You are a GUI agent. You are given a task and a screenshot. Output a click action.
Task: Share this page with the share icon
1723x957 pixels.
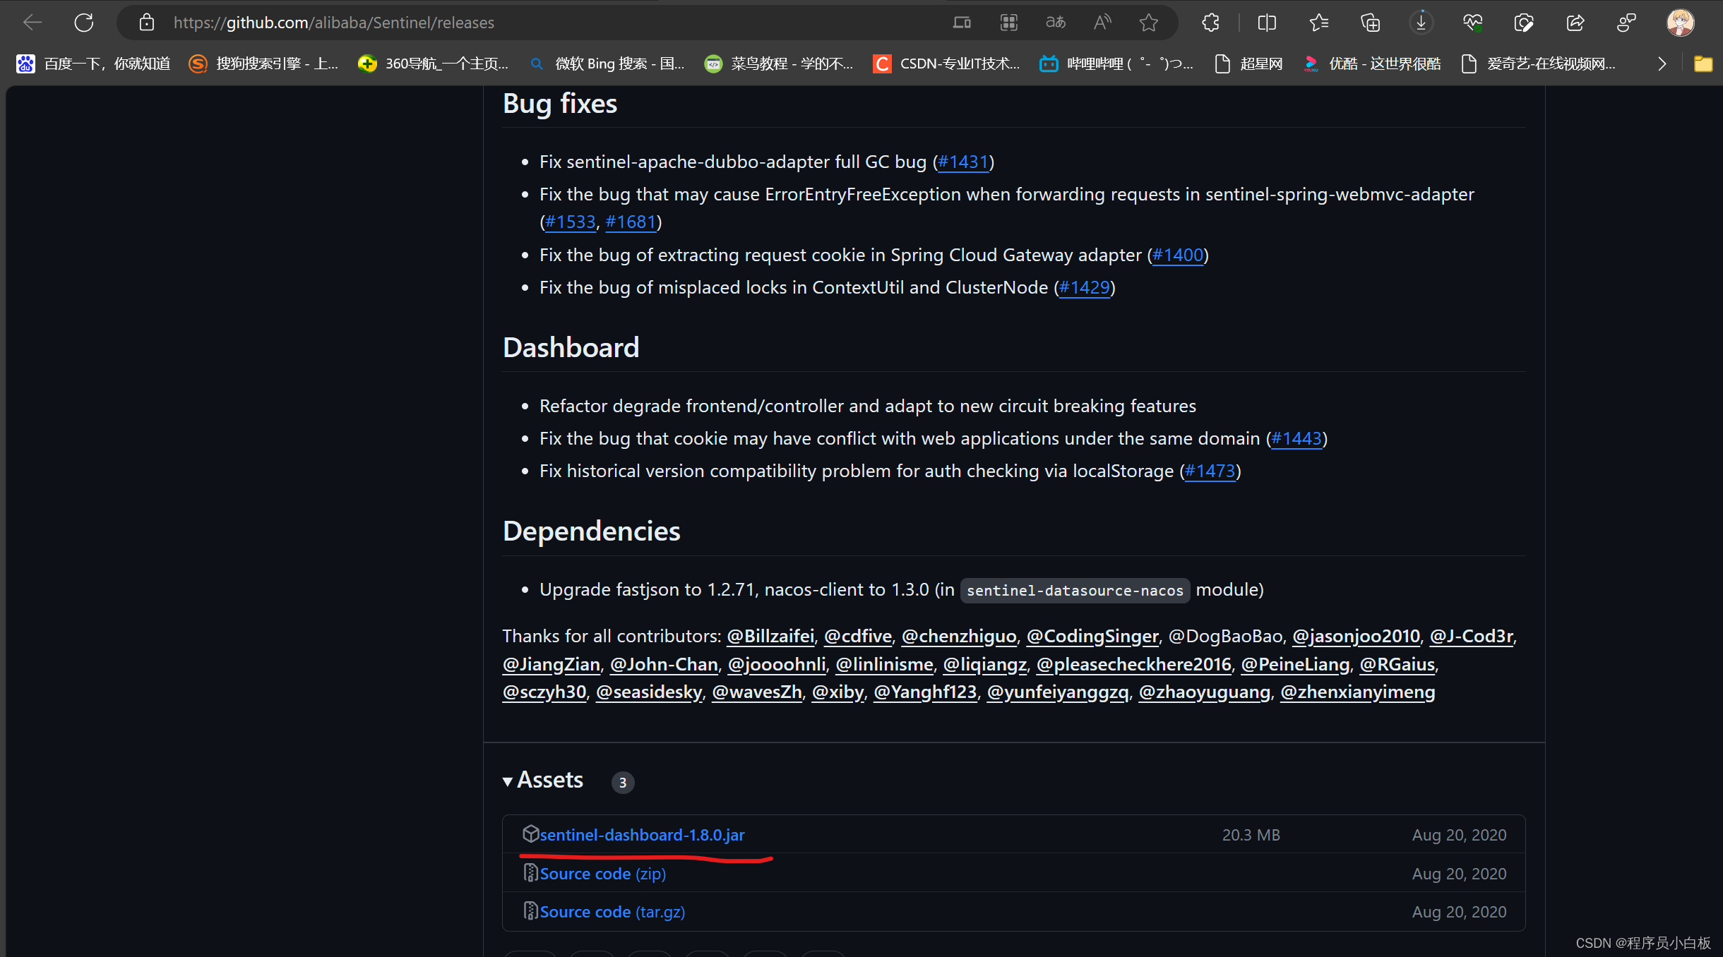pos(1575,23)
